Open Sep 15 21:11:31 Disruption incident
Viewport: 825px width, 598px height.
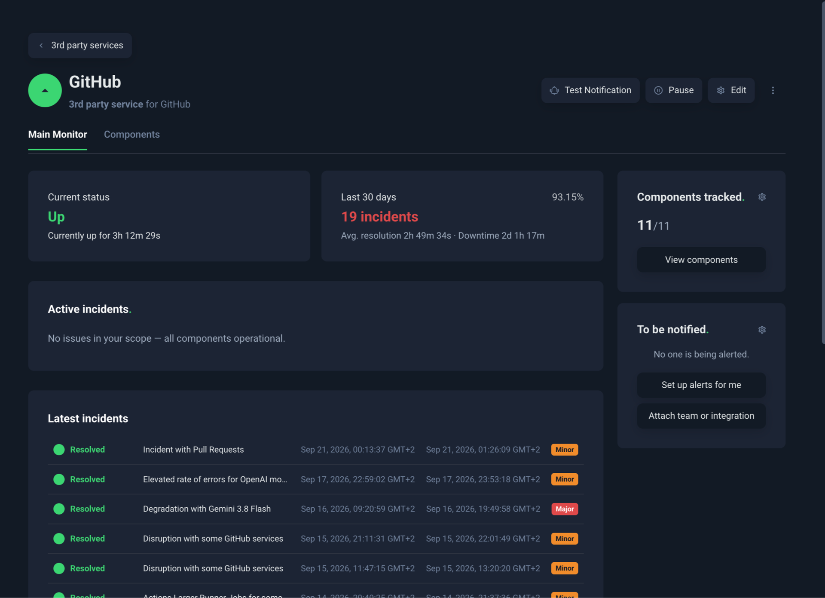(316, 539)
